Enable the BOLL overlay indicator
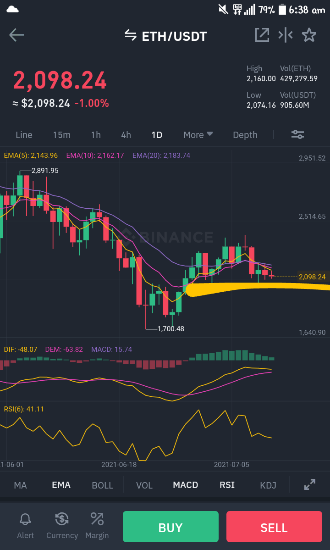The height and width of the screenshot is (550, 330). click(x=102, y=485)
